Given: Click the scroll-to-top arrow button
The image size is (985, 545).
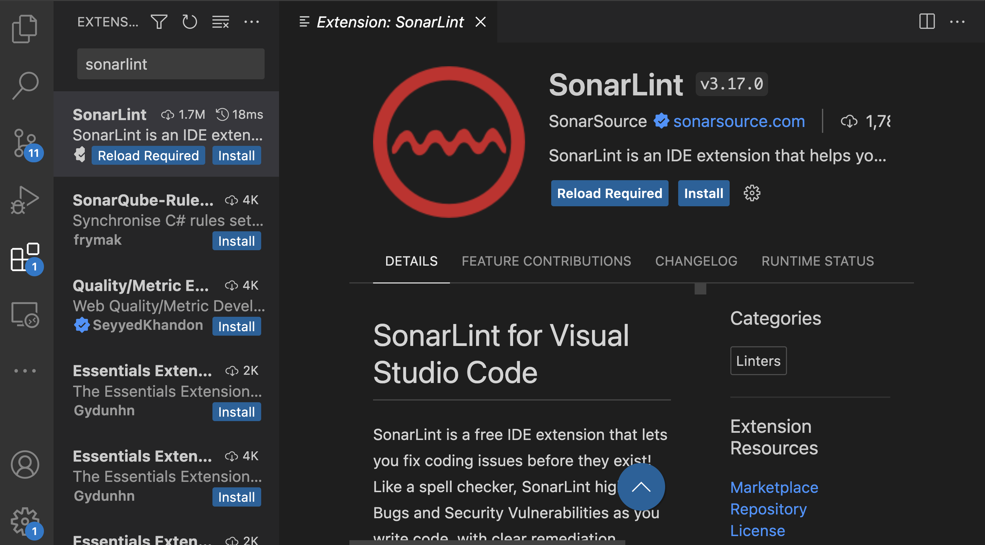Looking at the screenshot, I should [641, 487].
